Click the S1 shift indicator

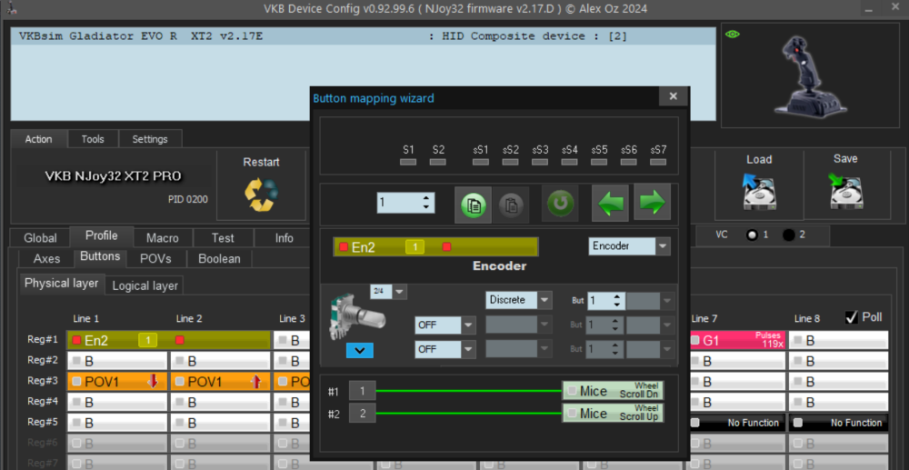tap(408, 162)
